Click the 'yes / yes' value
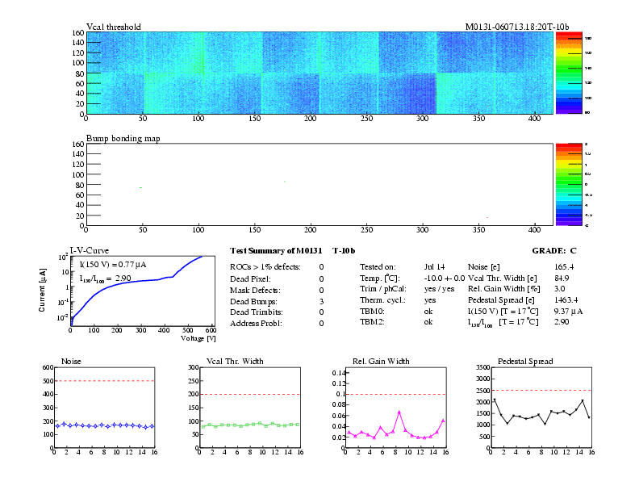This screenshot has height=494, width=639. (439, 289)
